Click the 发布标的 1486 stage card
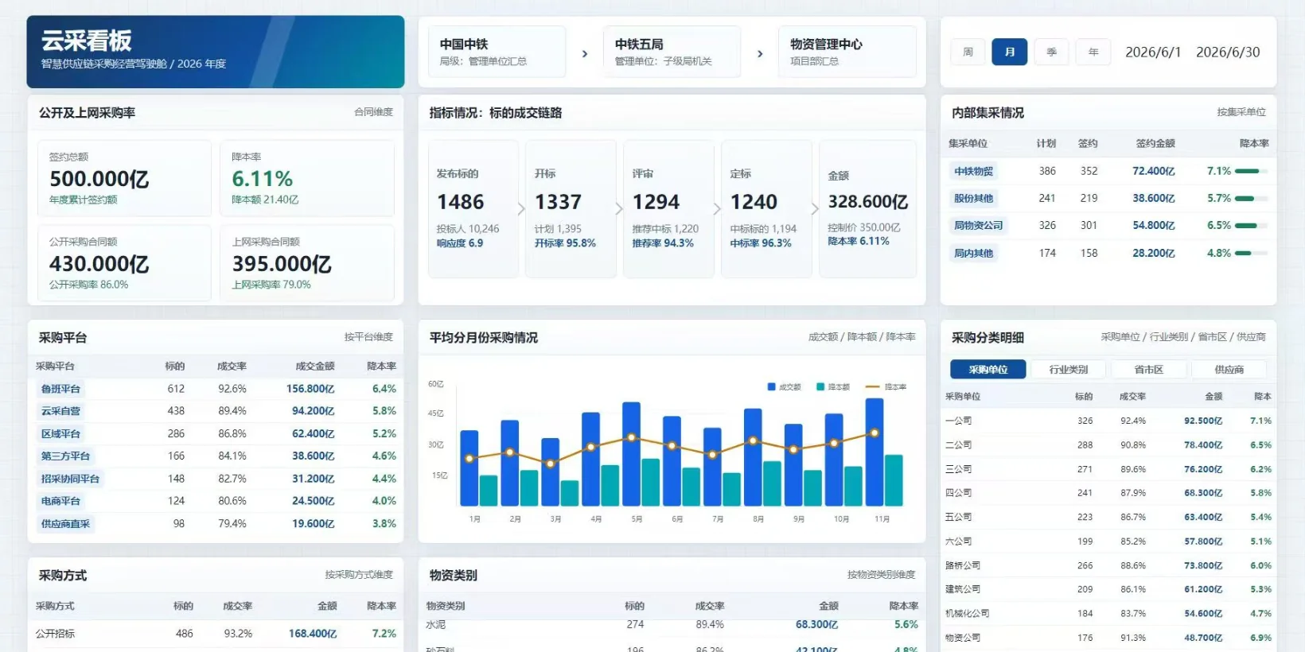Viewport: 1305px width, 652px height. pos(473,209)
